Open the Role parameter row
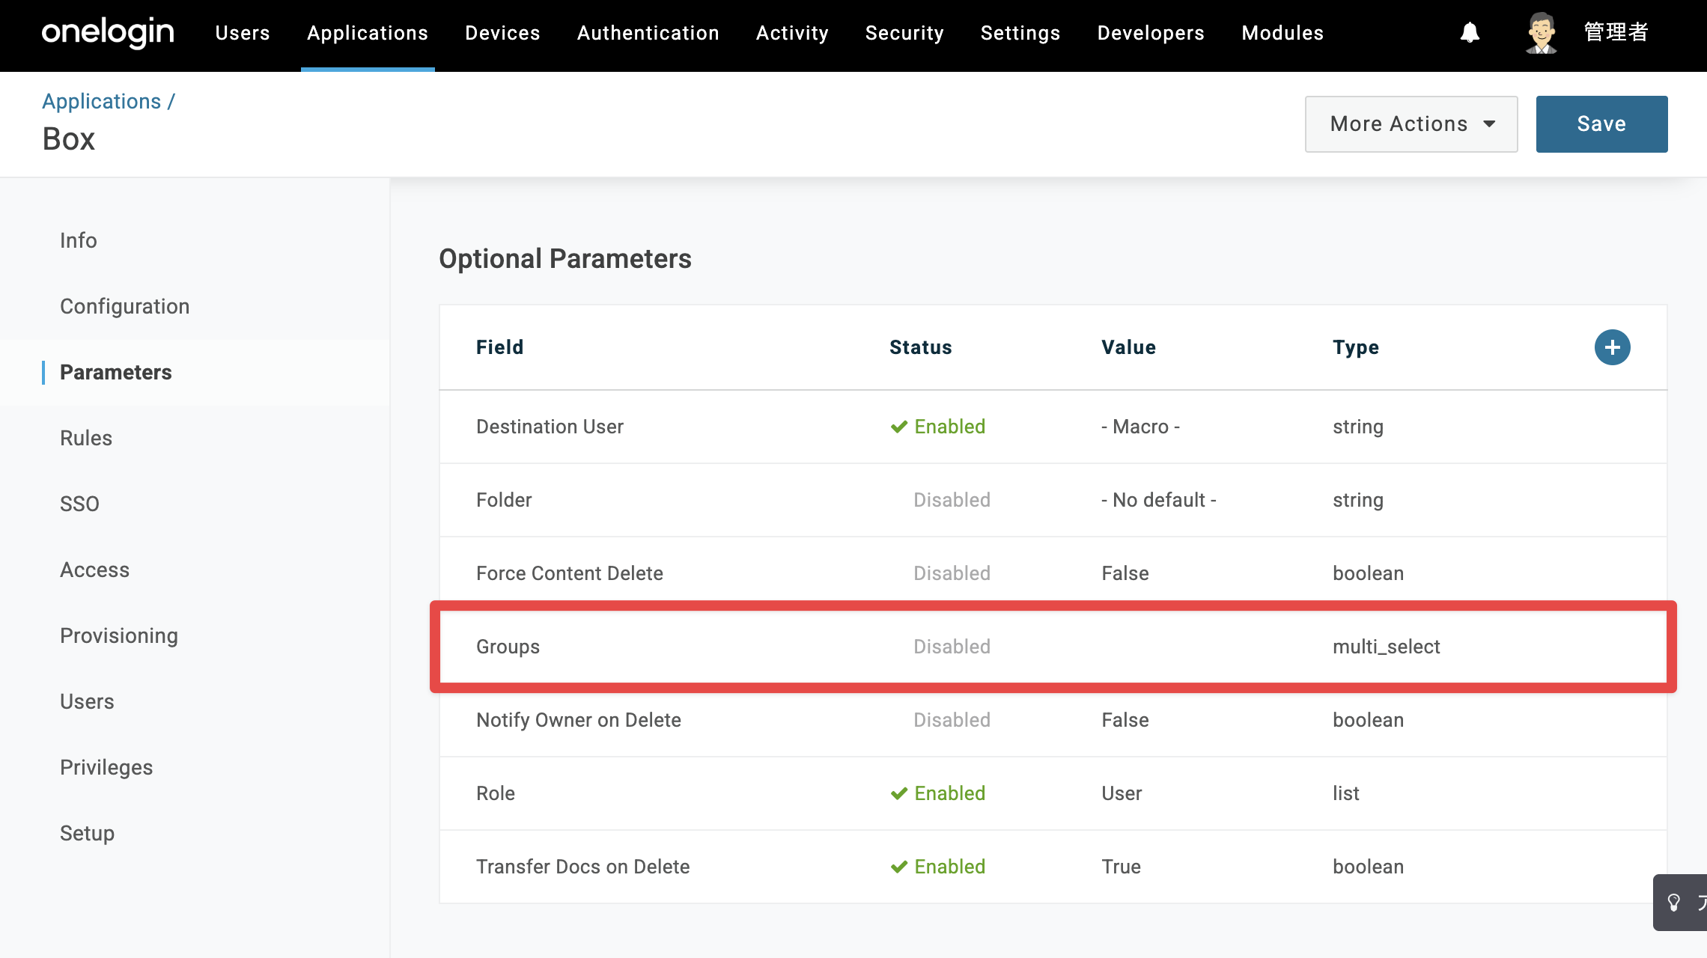The image size is (1707, 958). coord(1053,793)
